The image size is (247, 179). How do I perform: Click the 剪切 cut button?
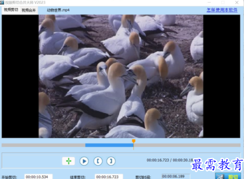pos(228,176)
